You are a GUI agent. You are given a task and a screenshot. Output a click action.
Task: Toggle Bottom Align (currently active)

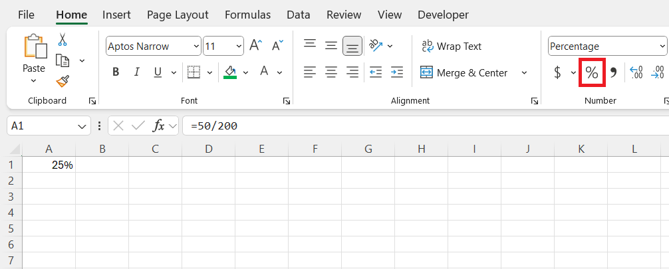[x=352, y=46]
